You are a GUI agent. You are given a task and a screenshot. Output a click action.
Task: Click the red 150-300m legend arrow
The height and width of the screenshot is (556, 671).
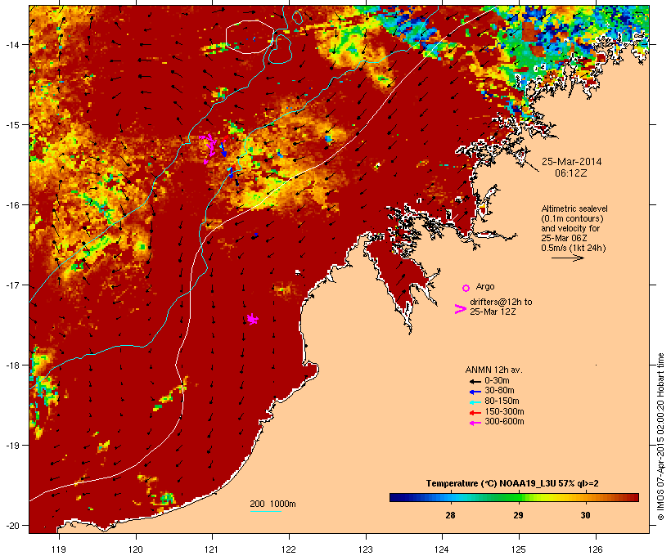click(x=475, y=413)
